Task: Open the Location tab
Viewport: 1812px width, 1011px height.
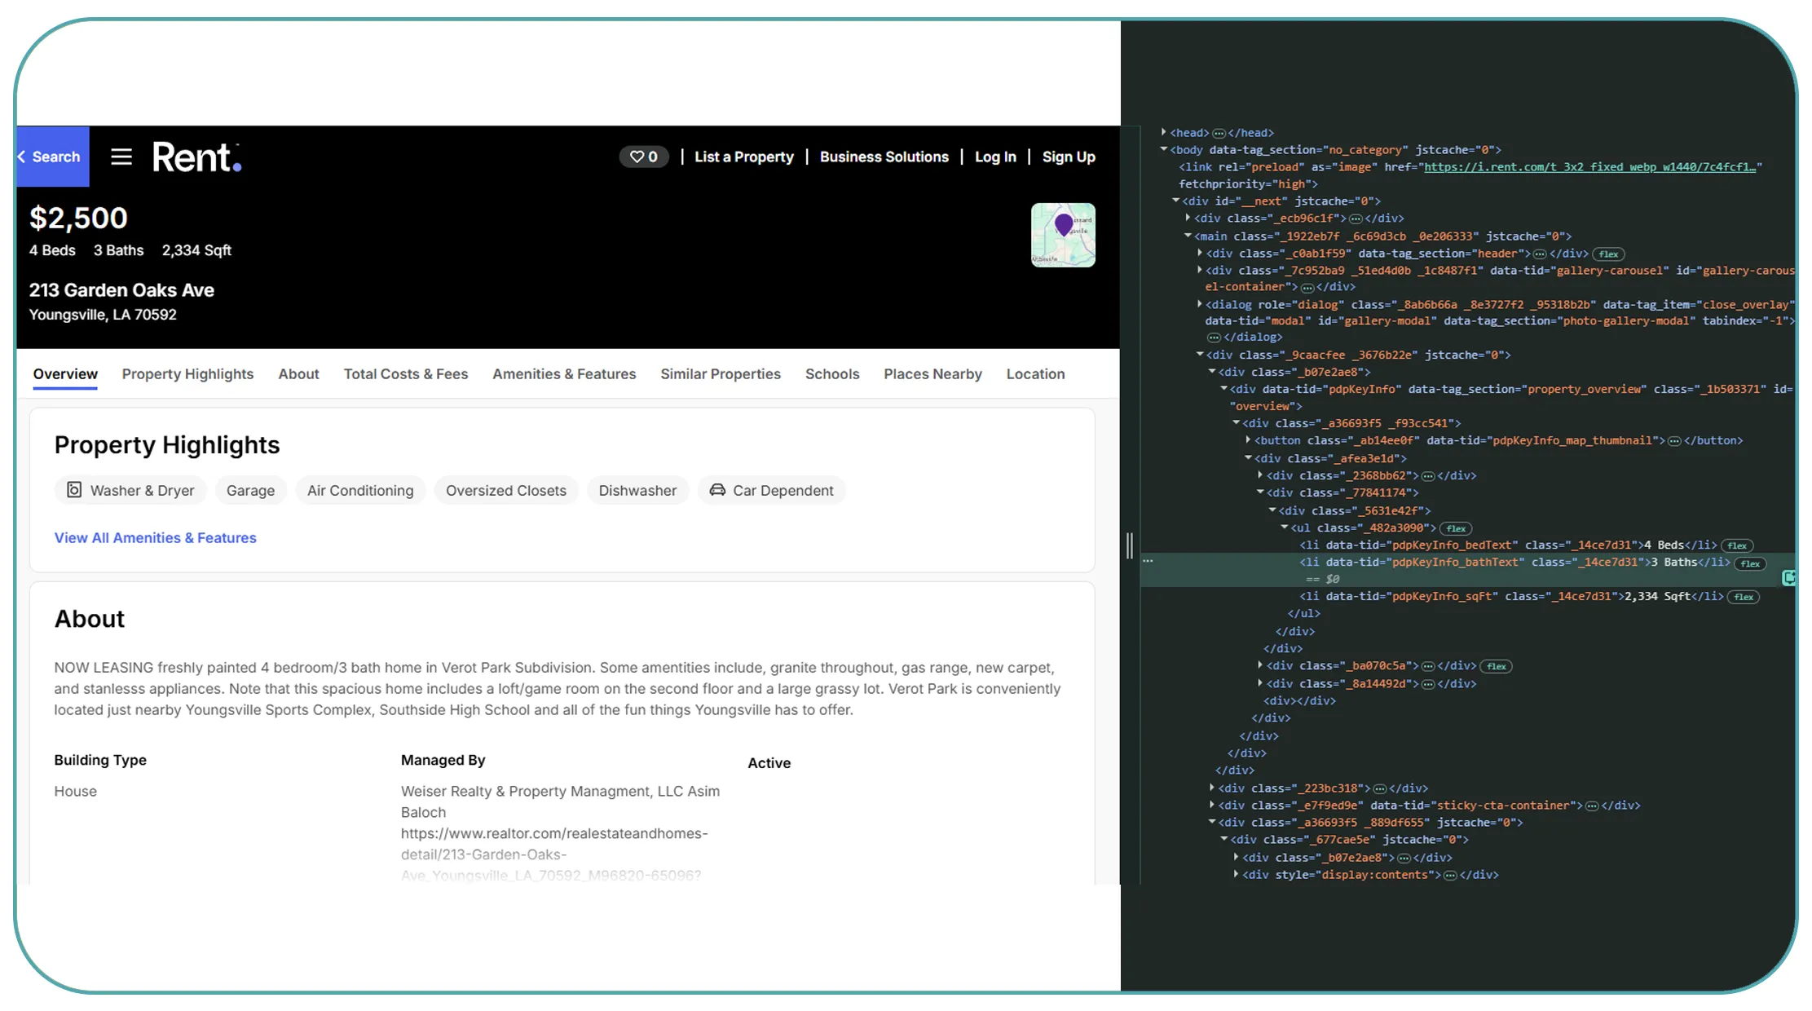Action: 1035,374
